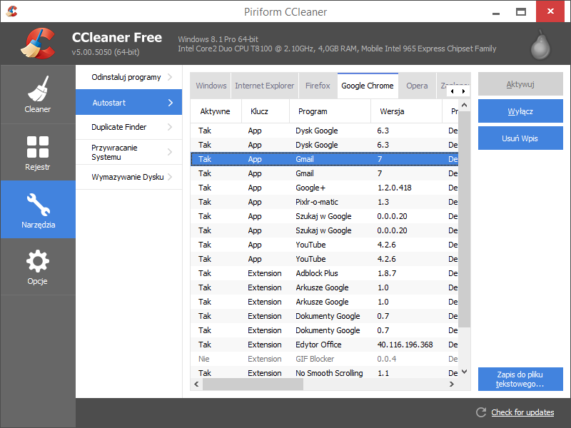Click the refresh icon beside Check for updates
571x428 pixels.
(481, 412)
